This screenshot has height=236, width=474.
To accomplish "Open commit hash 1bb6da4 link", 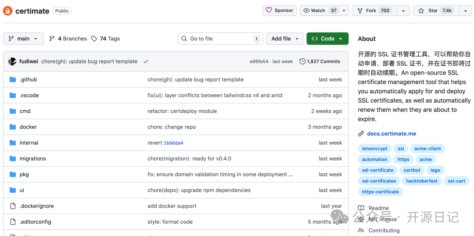I will (x=173, y=143).
